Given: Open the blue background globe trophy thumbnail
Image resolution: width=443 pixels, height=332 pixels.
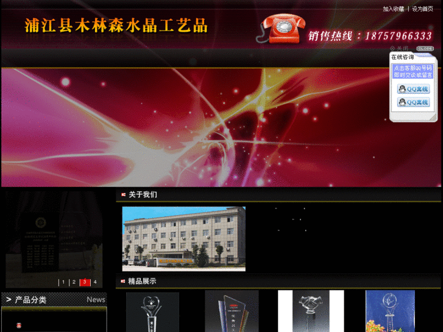Looking at the screenshot, I should (x=390, y=311).
